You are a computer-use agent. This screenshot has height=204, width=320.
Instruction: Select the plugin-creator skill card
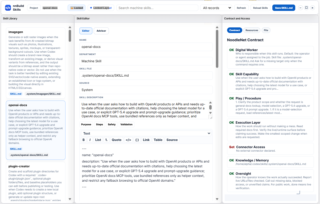[36, 182]
